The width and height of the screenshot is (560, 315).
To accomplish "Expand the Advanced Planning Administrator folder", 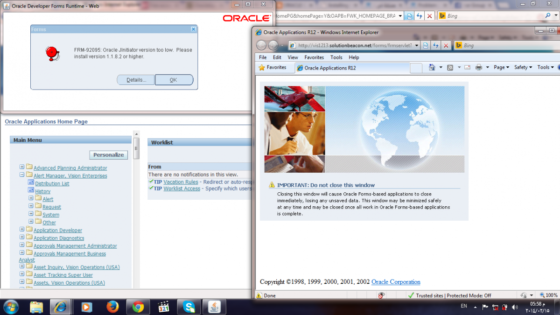I will click(22, 167).
